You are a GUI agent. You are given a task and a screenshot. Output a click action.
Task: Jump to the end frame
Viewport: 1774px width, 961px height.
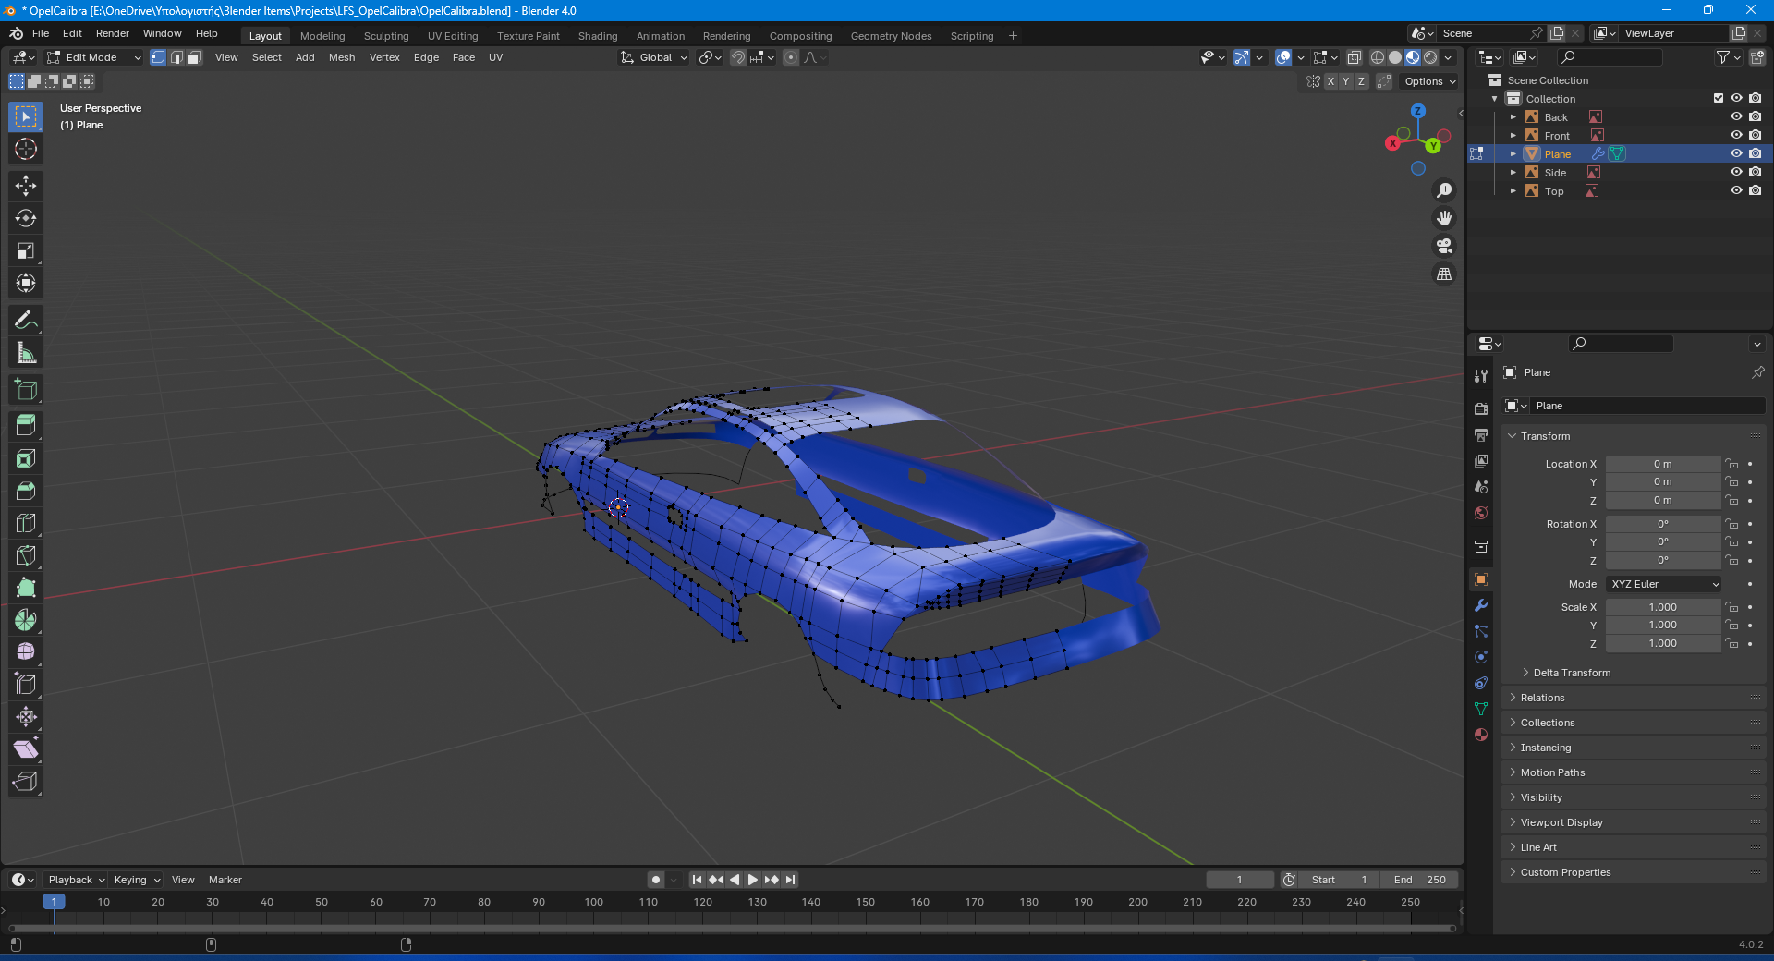coord(790,880)
